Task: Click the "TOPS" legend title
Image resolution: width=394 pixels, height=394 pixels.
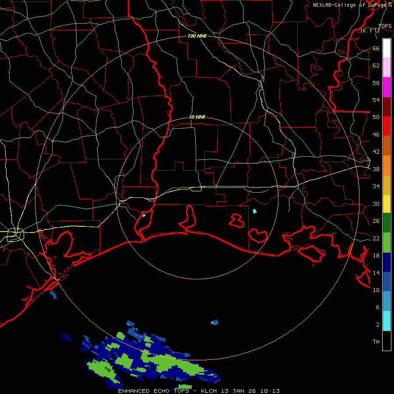Action: [385, 26]
